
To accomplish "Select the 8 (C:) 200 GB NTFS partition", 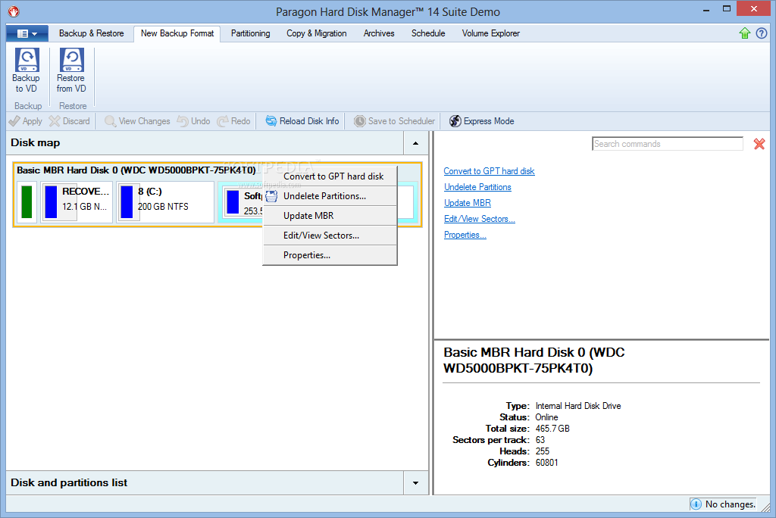I will pyautogui.click(x=165, y=202).
